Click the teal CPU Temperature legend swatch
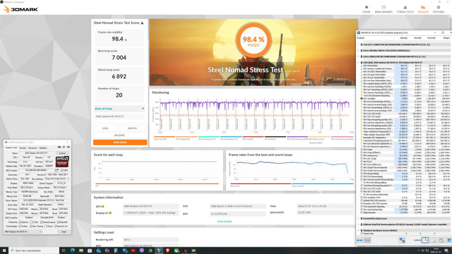452x254 pixels. tap(208, 137)
